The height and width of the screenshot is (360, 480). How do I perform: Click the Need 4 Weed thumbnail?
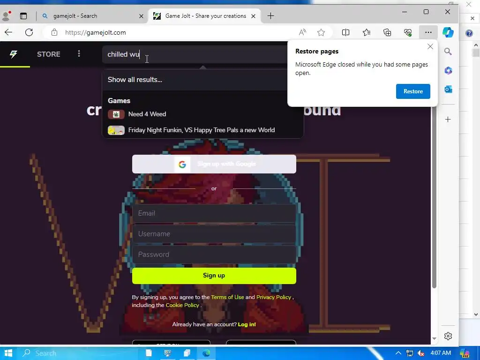(x=116, y=114)
